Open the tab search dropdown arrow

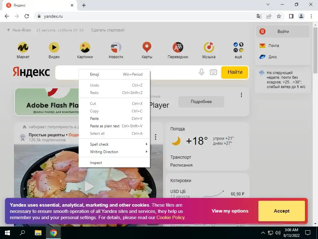(268, 4)
